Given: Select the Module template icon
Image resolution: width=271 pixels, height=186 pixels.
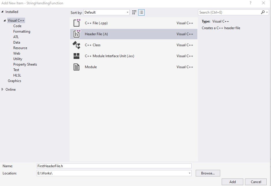Looking at the screenshot, I should pyautogui.click(x=77, y=67).
